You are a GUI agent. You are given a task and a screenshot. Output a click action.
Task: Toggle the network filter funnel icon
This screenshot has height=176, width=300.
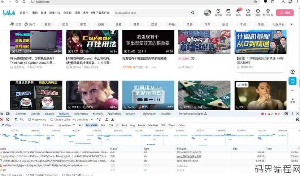coord(16,119)
